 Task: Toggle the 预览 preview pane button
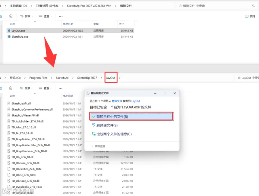click(x=250, y=16)
